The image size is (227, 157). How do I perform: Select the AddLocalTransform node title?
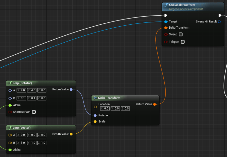pos(182,5)
